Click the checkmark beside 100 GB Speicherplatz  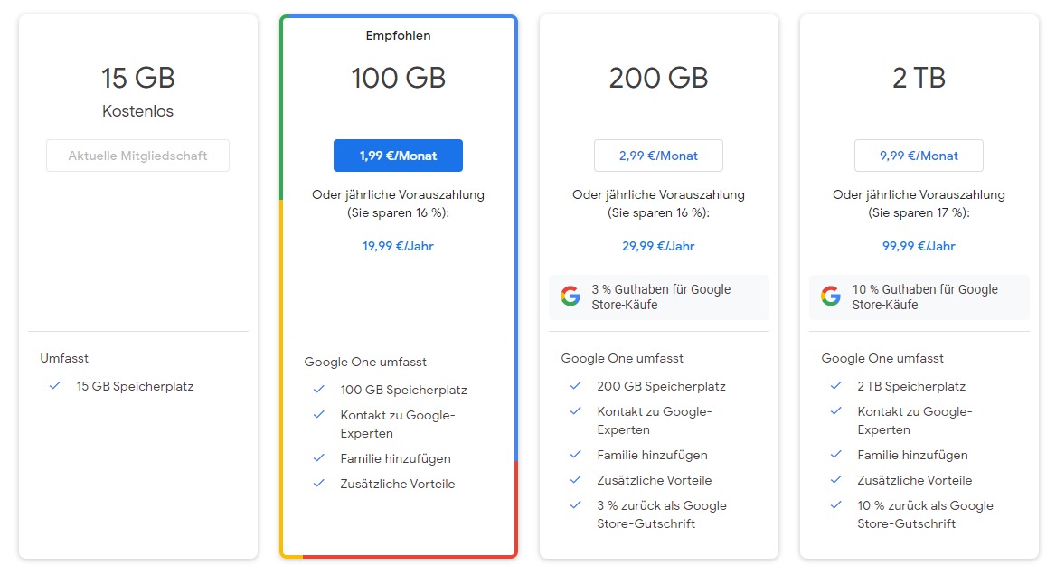(318, 390)
